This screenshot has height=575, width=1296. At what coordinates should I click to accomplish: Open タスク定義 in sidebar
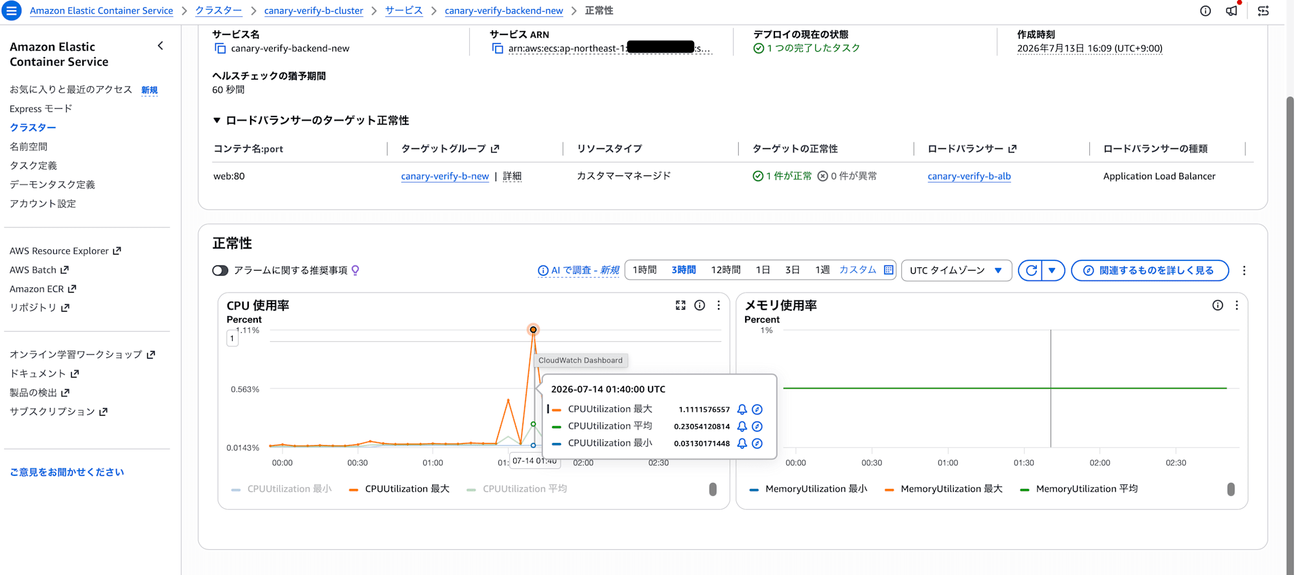pyautogui.click(x=33, y=166)
